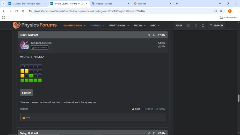Screen dimensions: 240x135
Task: Focus the address bar URL
Action: tap(89, 11)
